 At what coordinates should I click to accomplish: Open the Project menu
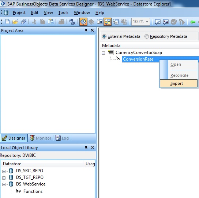pyautogui.click(x=19, y=12)
